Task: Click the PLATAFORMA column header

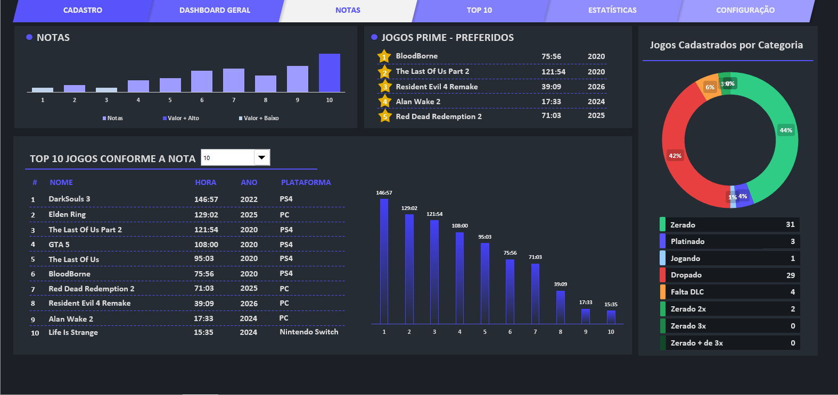Action: (306, 182)
